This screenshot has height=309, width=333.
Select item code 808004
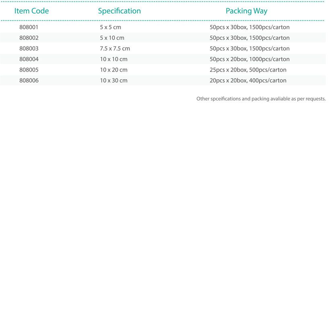(x=29, y=59)
